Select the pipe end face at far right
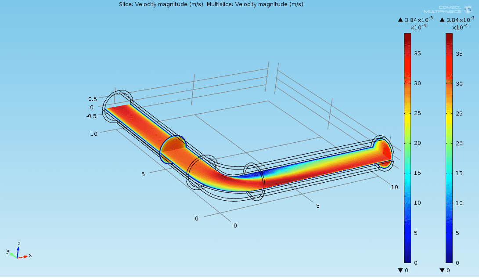Image resolution: width=479 pixels, height=278 pixels. [385, 152]
